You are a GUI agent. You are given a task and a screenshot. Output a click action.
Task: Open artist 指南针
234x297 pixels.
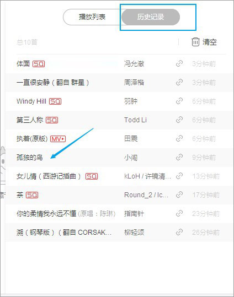click(x=134, y=214)
